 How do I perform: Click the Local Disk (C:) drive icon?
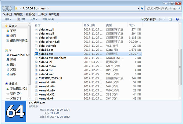click(x=8, y=89)
